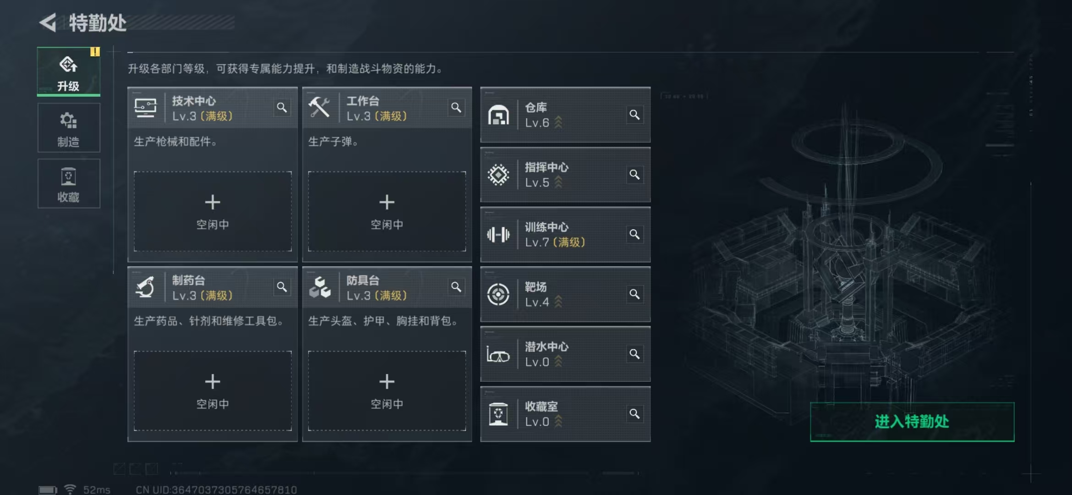Add production in 技术中心 idle slot
The height and width of the screenshot is (495, 1072).
213,211
